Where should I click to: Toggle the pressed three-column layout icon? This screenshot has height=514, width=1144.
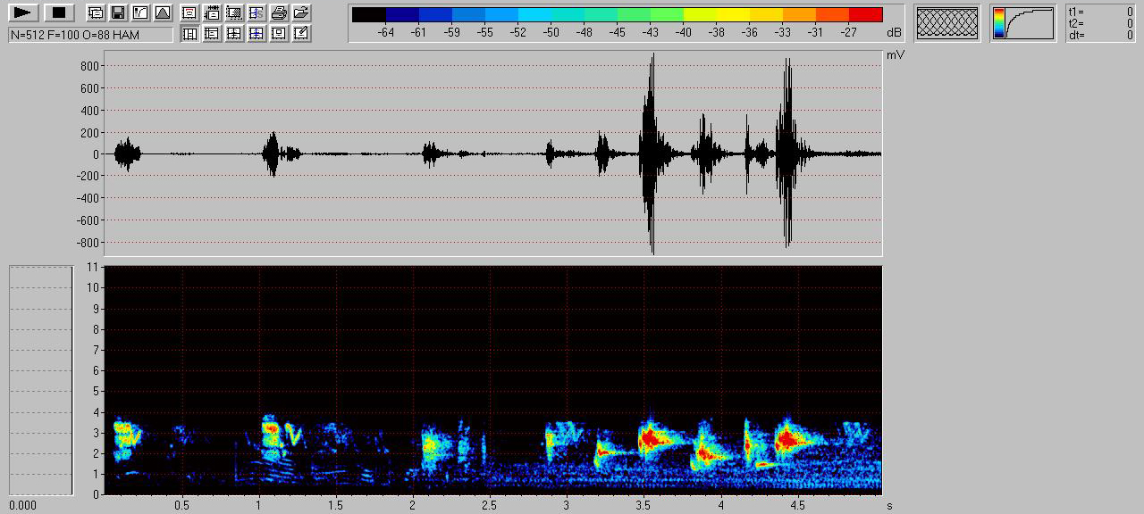click(189, 34)
